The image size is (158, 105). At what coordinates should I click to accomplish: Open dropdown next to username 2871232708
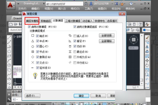[112, 4]
